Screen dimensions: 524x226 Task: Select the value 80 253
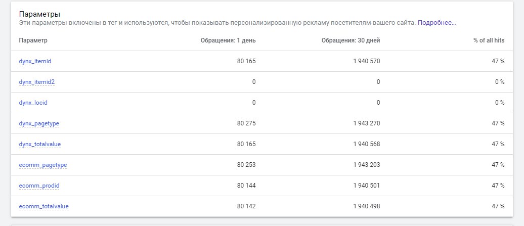246,165
